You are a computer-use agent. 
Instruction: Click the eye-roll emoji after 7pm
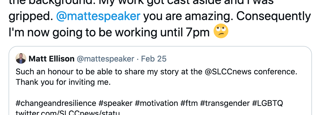click(x=221, y=31)
